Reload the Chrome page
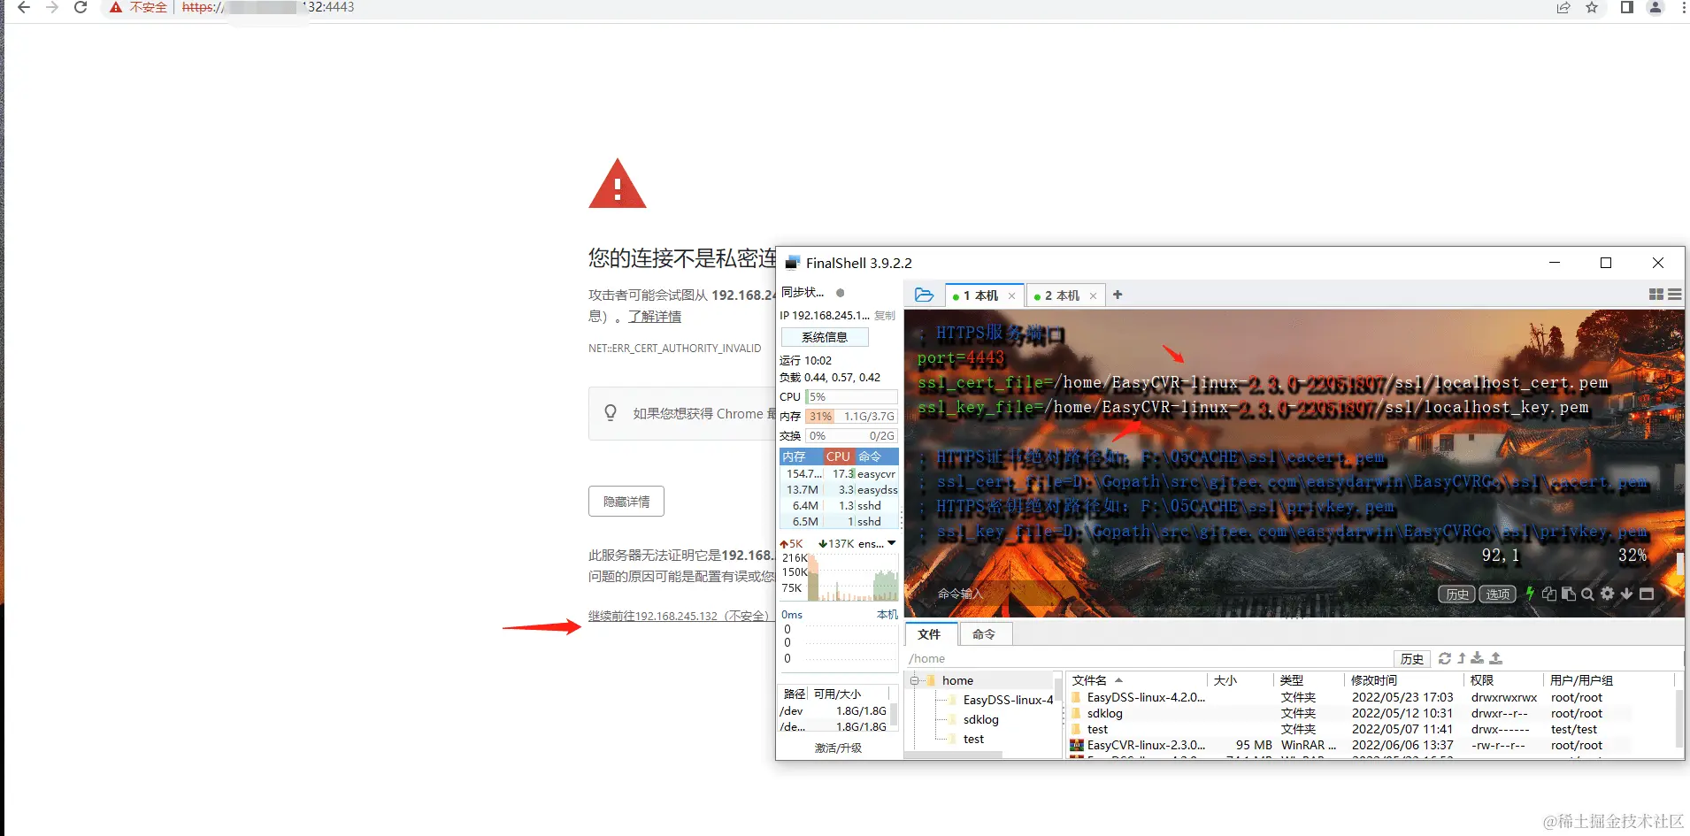The width and height of the screenshot is (1690, 836). tap(81, 8)
